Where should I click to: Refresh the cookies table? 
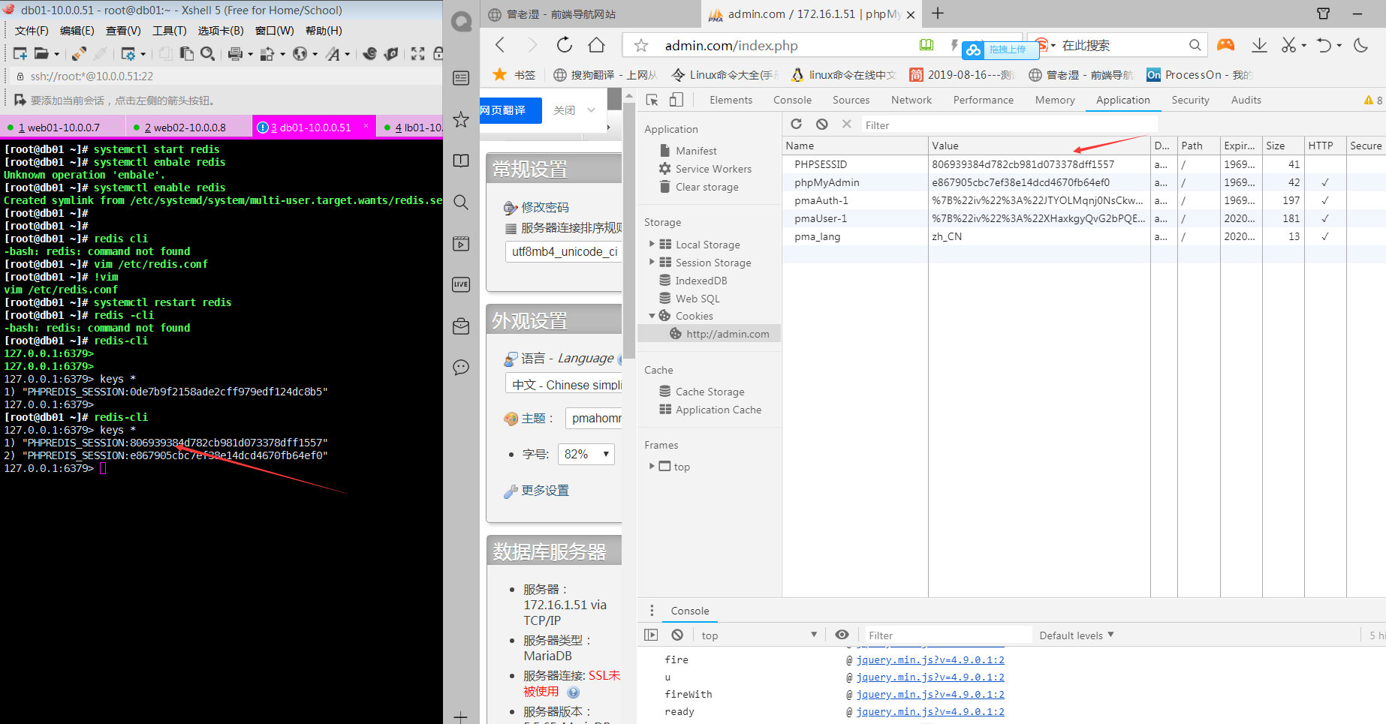click(797, 125)
